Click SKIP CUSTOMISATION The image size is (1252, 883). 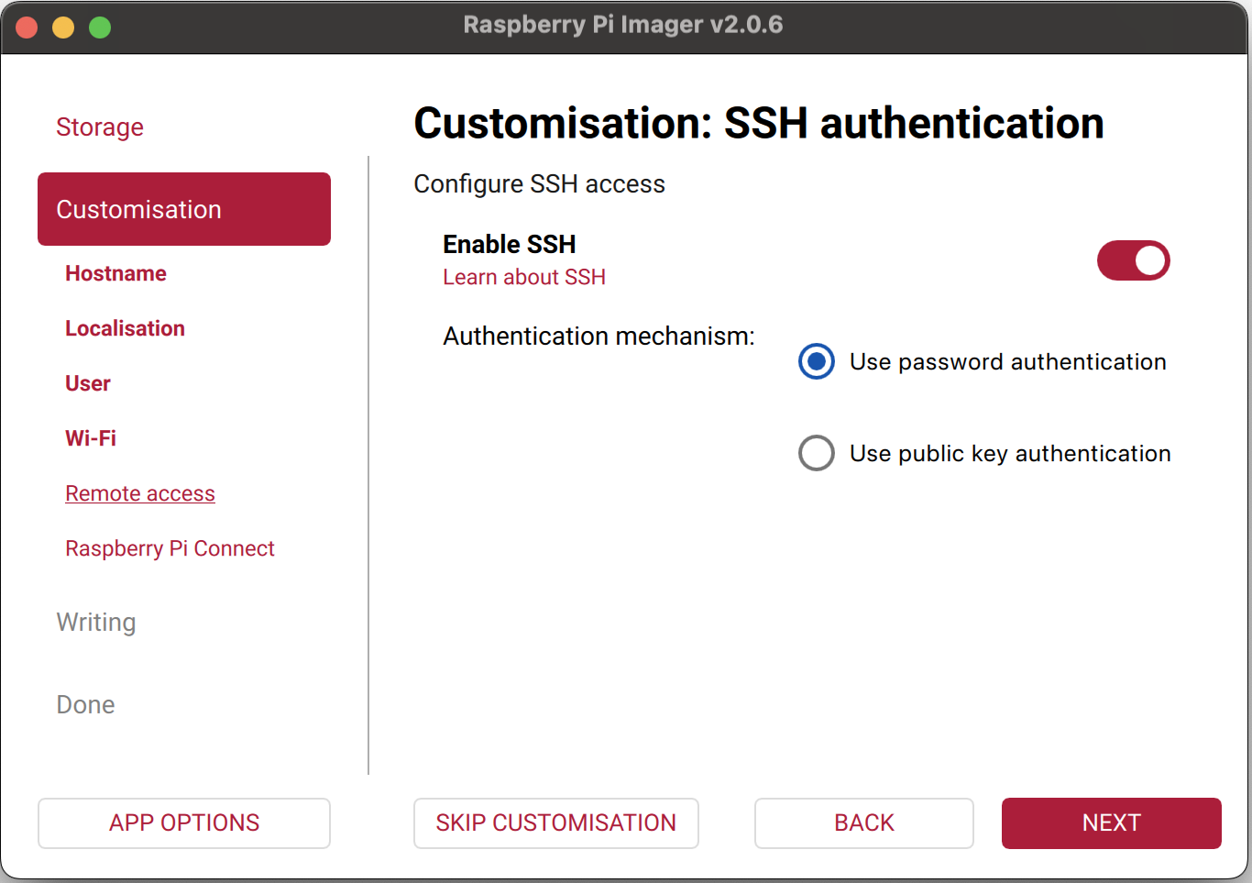click(556, 822)
